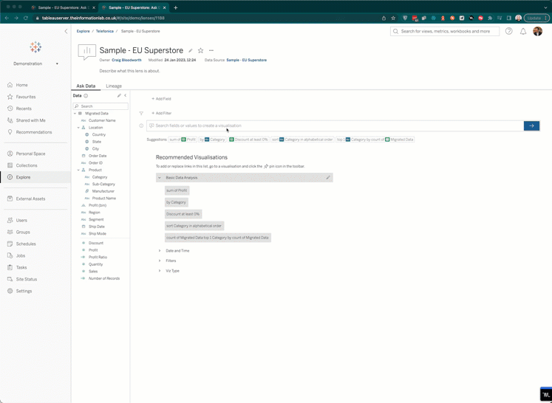Select the first browser tab
The image size is (552, 403).
coord(63,7)
